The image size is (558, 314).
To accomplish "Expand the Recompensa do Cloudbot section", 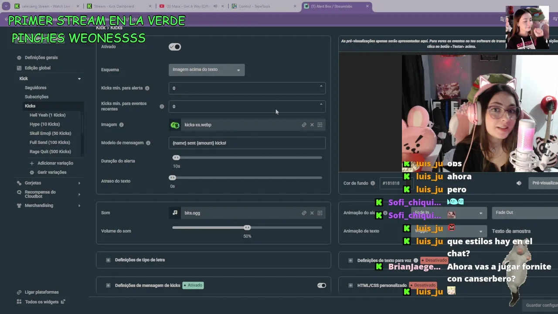I will tap(79, 195).
